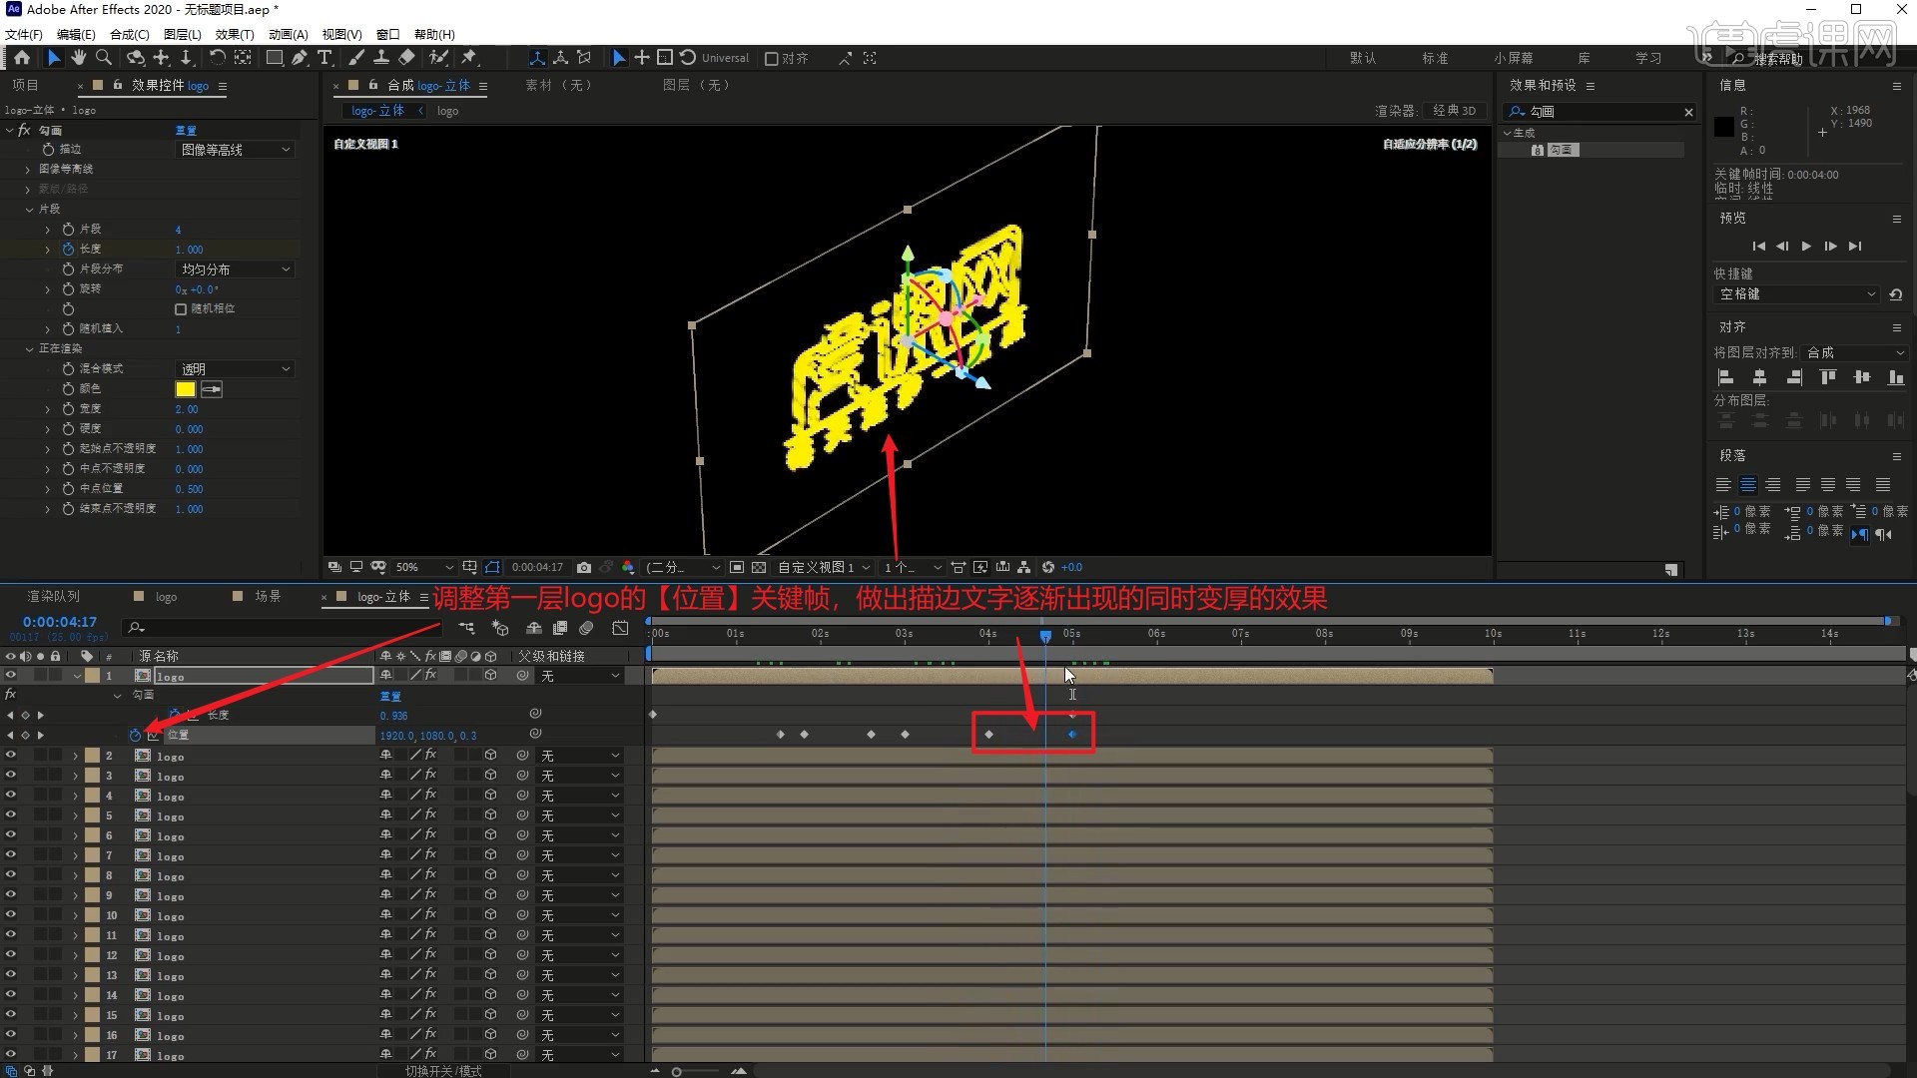
Task: Click the graph editor icon in timeline
Action: click(x=620, y=628)
